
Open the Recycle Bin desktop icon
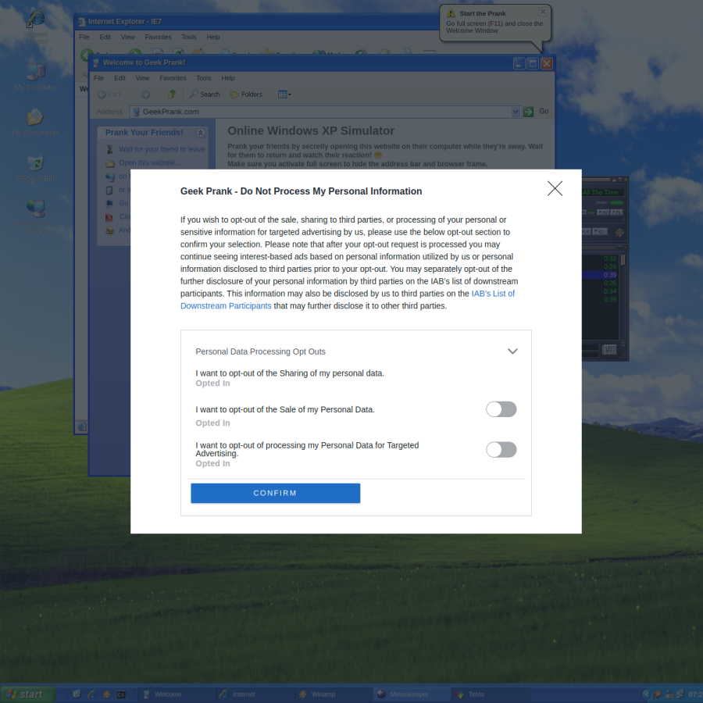point(35,168)
